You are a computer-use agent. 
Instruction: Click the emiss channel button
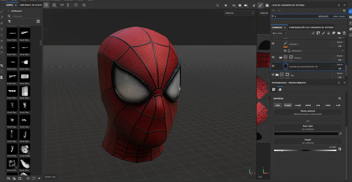tap(328, 105)
